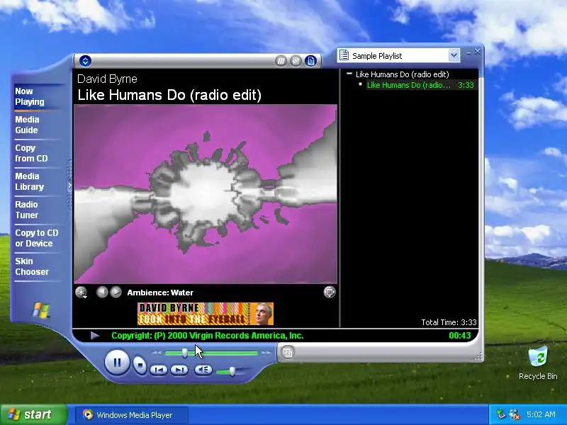Close the Windows Media Player window
Screen dimensions: 567x425
477,52
